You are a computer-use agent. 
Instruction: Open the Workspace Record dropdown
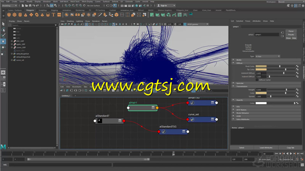(291, 2)
